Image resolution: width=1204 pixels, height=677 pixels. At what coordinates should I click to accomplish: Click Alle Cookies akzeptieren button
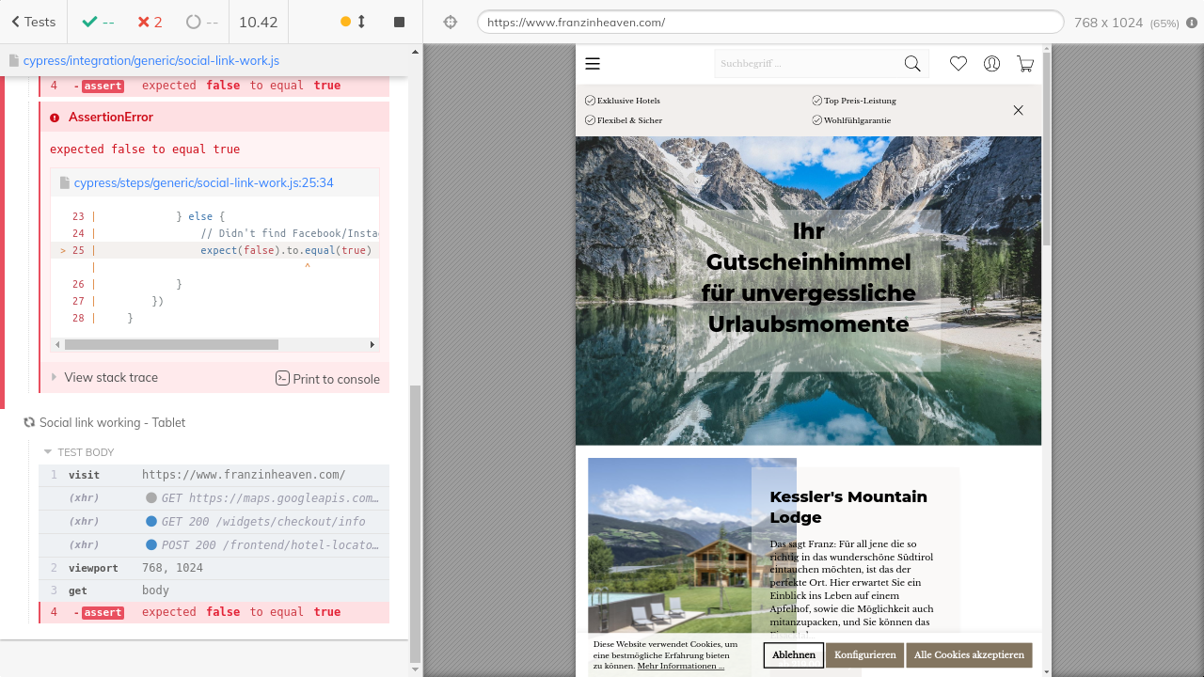[x=969, y=655]
